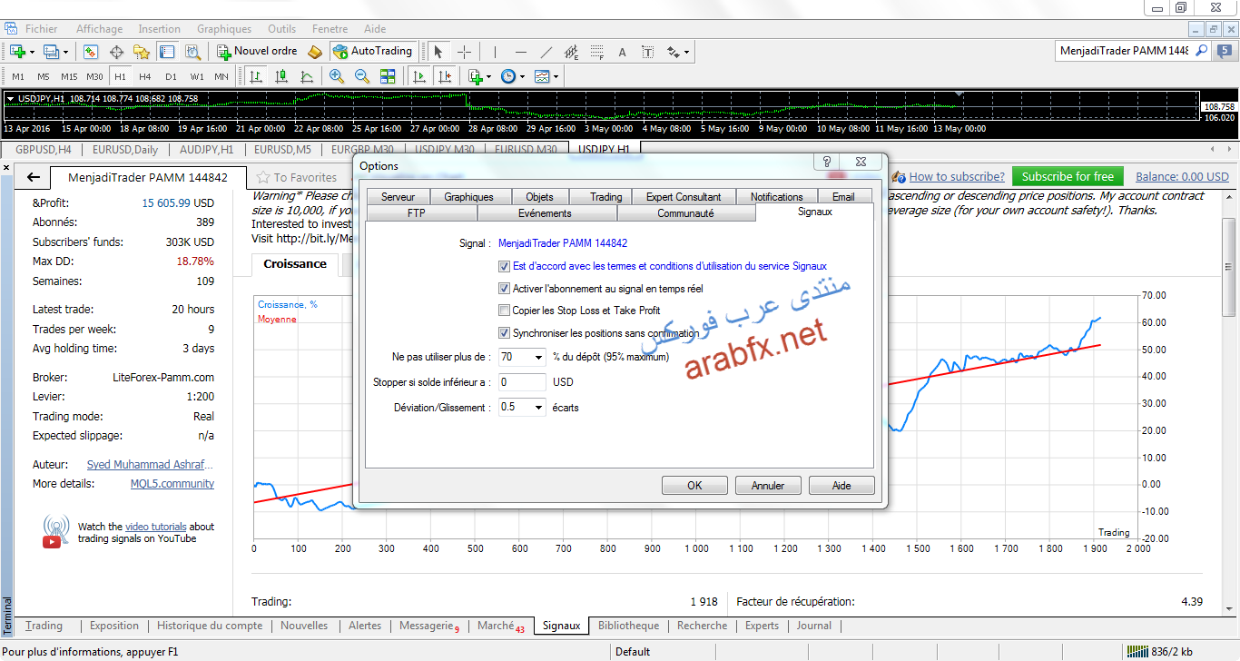Viewport: 1240px width, 661px height.
Task: Select the vertical line drawing tool
Action: 495,52
